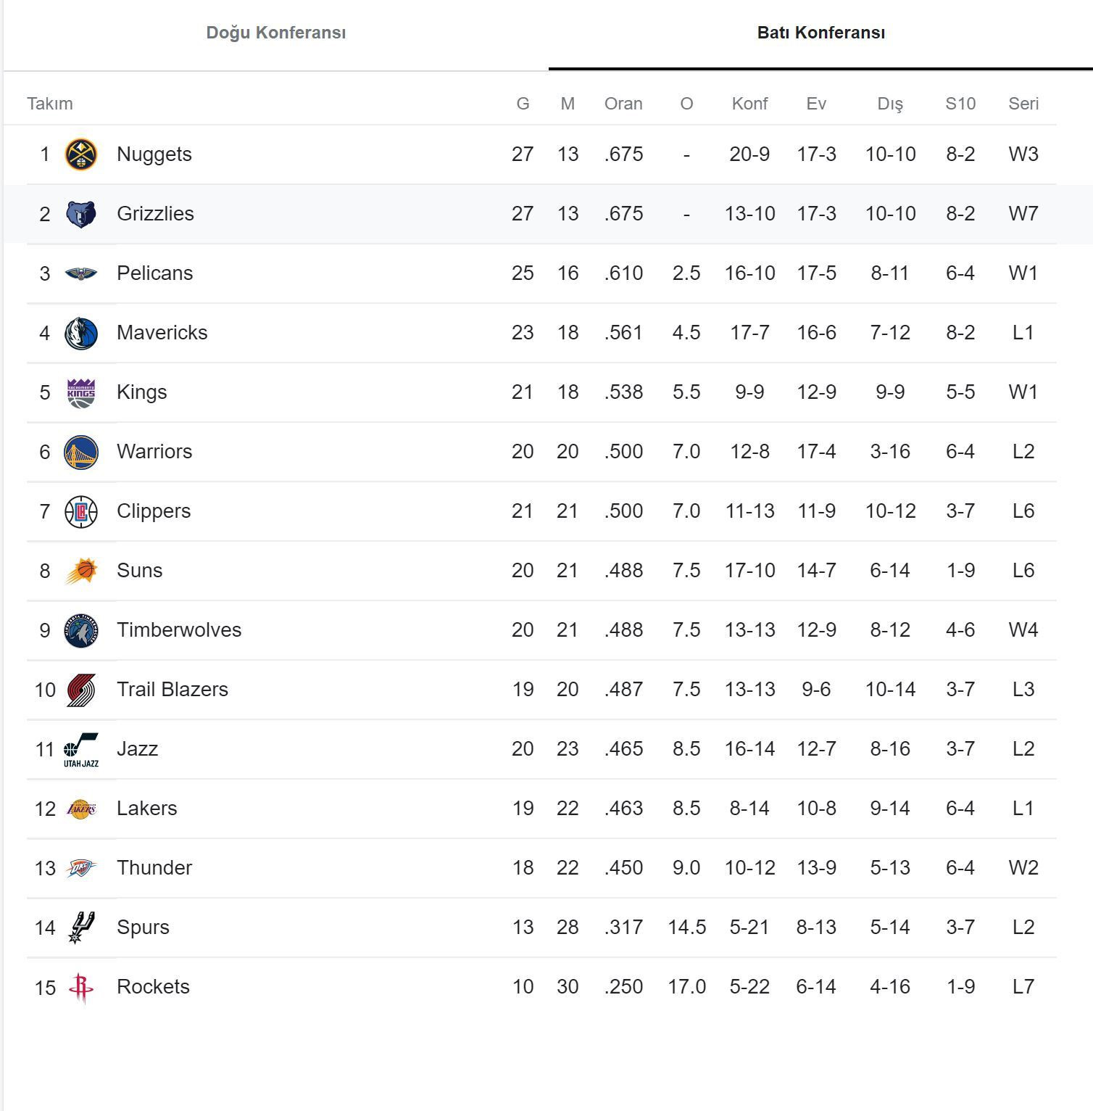Open the Thunder team name link
This screenshot has width=1093, height=1111.
click(154, 868)
